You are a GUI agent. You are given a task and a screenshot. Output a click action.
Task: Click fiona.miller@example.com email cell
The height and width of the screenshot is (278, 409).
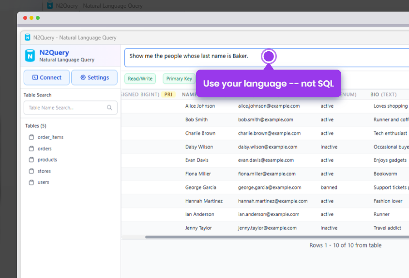[267, 174]
